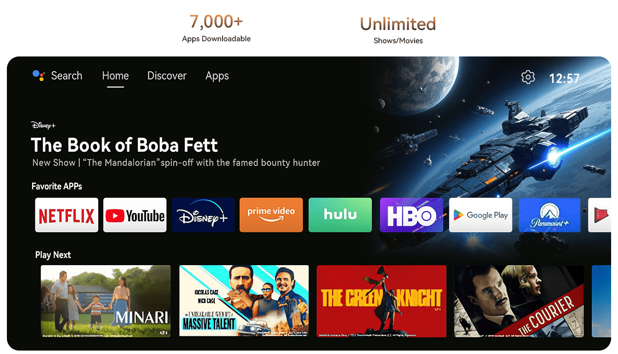Open the Disney+ app tile

(x=203, y=215)
